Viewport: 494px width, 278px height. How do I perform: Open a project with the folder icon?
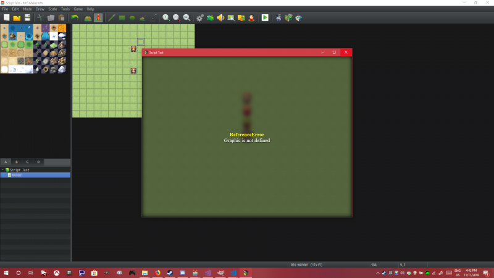[x=17, y=18]
